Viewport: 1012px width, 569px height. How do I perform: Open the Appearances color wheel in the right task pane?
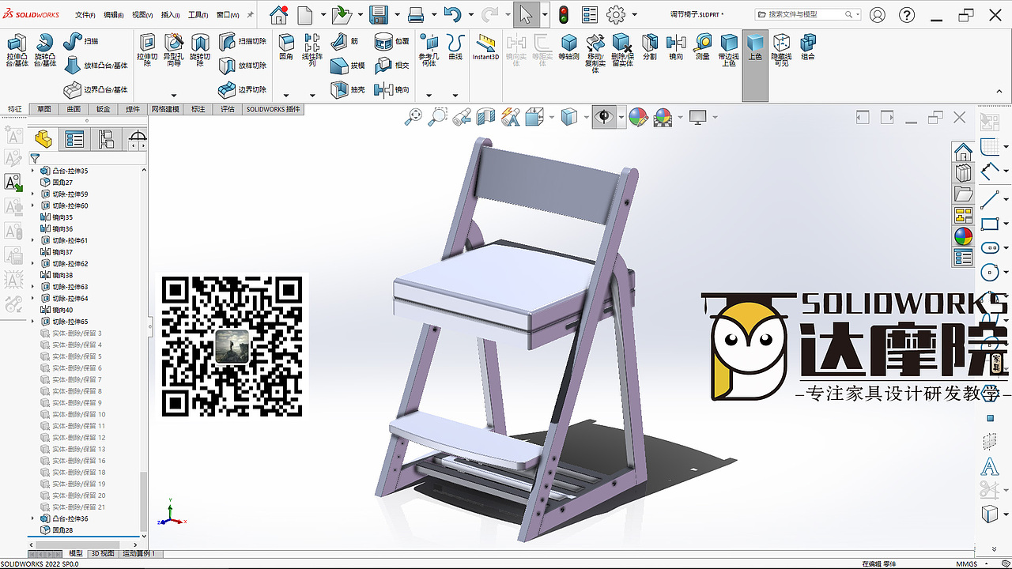963,236
